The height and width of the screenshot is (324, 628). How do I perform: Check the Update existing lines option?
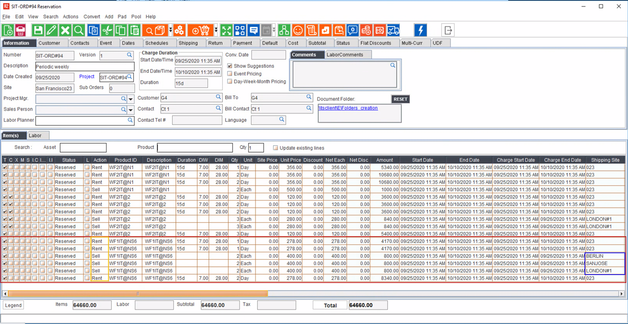click(275, 148)
